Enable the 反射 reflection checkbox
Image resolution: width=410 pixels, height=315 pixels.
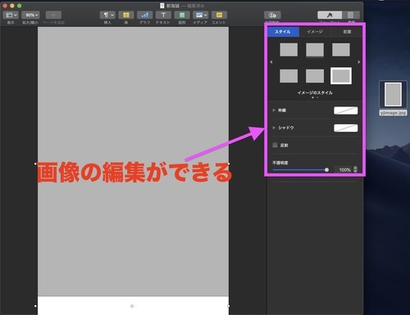point(275,145)
